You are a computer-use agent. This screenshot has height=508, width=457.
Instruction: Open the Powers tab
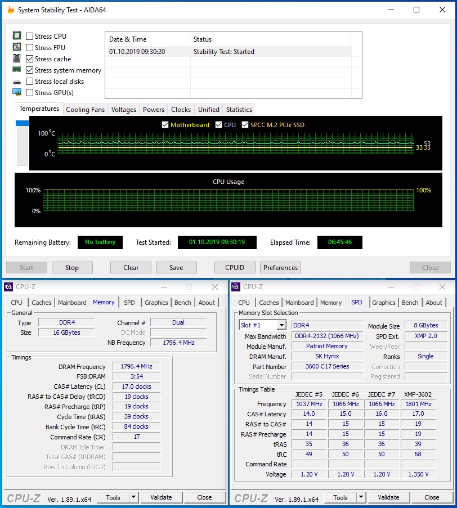[x=154, y=110]
